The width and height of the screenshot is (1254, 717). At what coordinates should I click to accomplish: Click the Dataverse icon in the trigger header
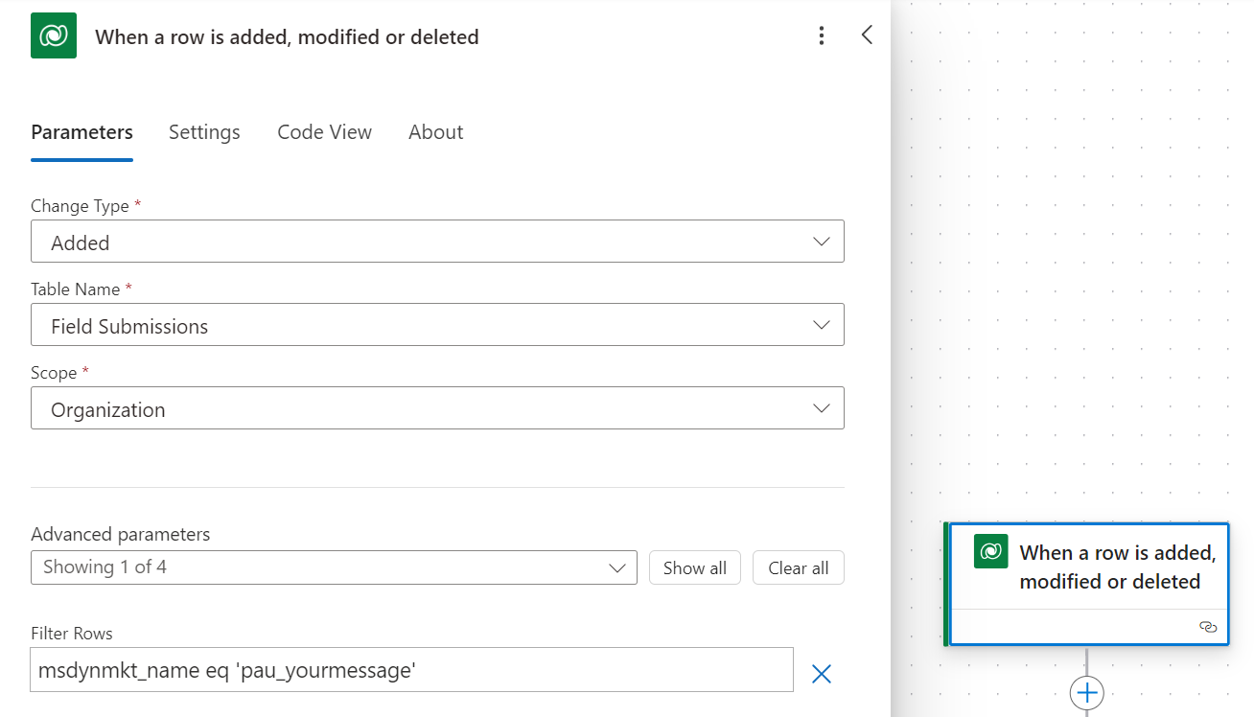[53, 35]
